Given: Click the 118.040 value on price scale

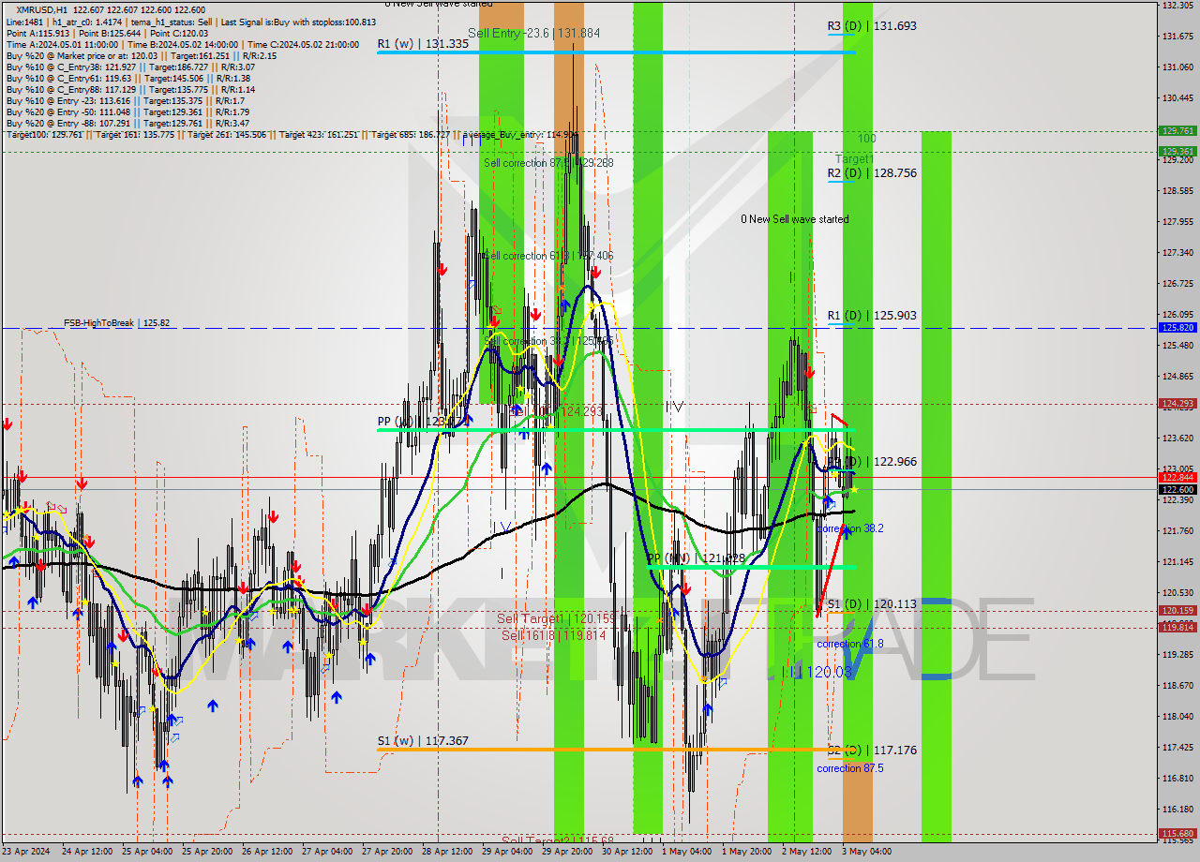Looking at the screenshot, I should coord(1177,717).
